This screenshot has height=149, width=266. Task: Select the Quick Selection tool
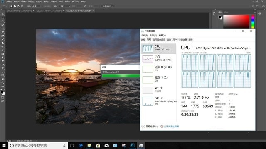click(x=2, y=25)
